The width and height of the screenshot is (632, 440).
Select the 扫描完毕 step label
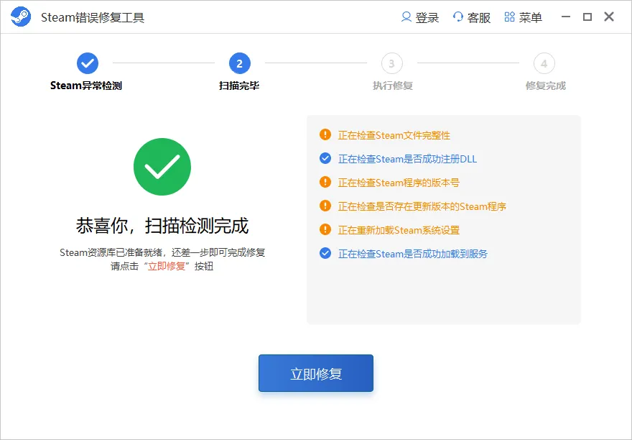(x=239, y=86)
